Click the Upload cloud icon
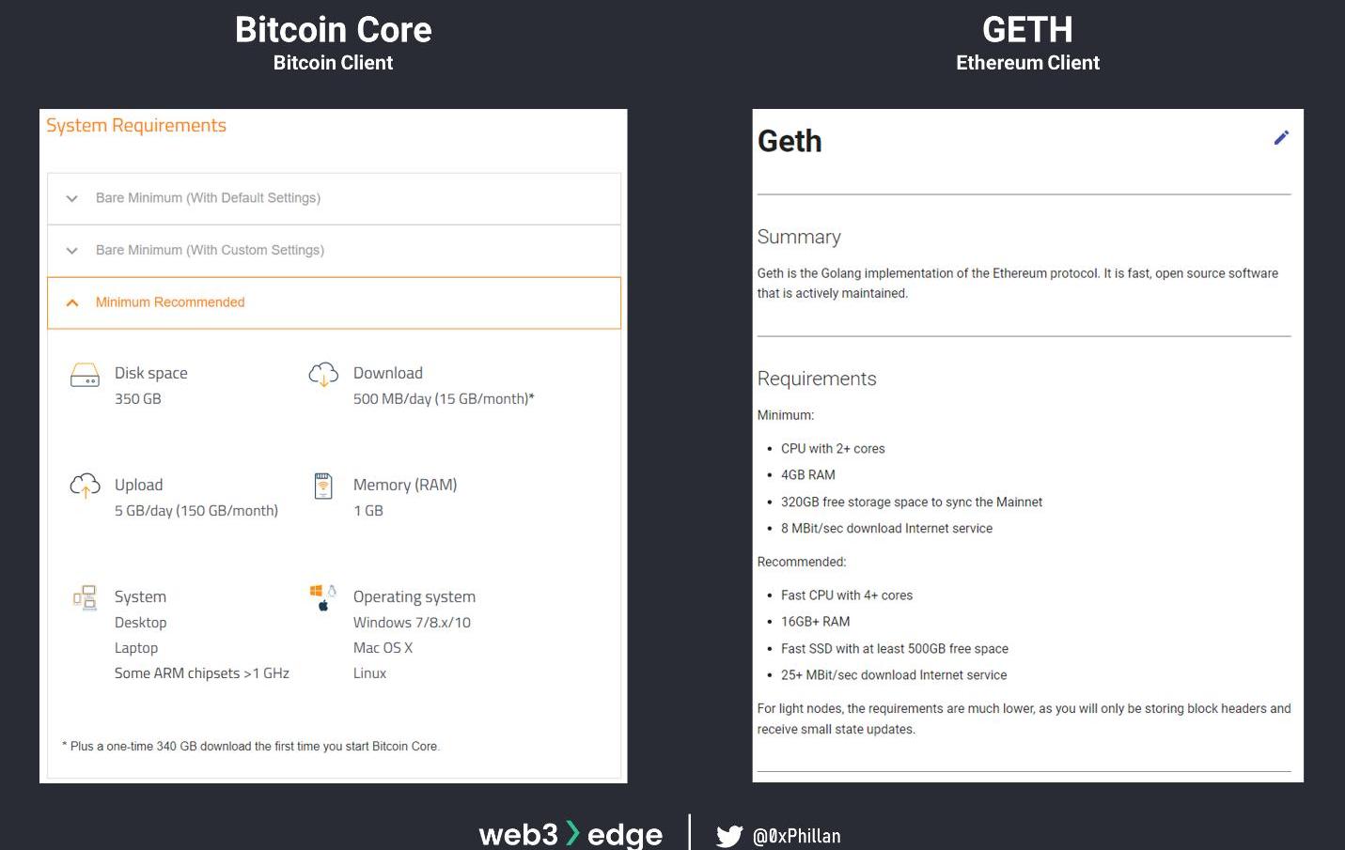Viewport: 1345px width, 850px height. click(x=85, y=486)
